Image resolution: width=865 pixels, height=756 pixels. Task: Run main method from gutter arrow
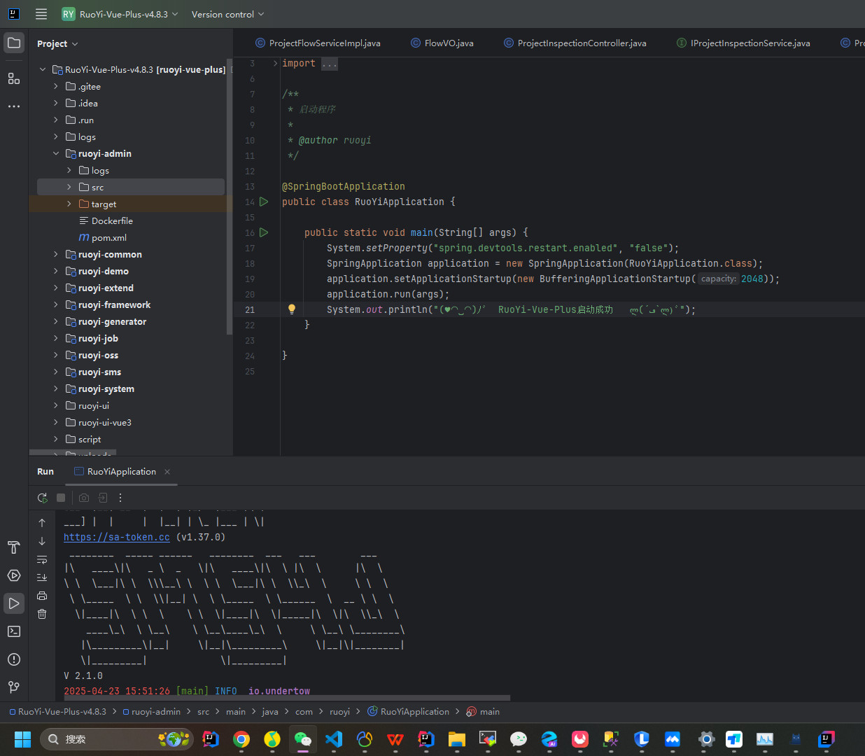(x=264, y=232)
